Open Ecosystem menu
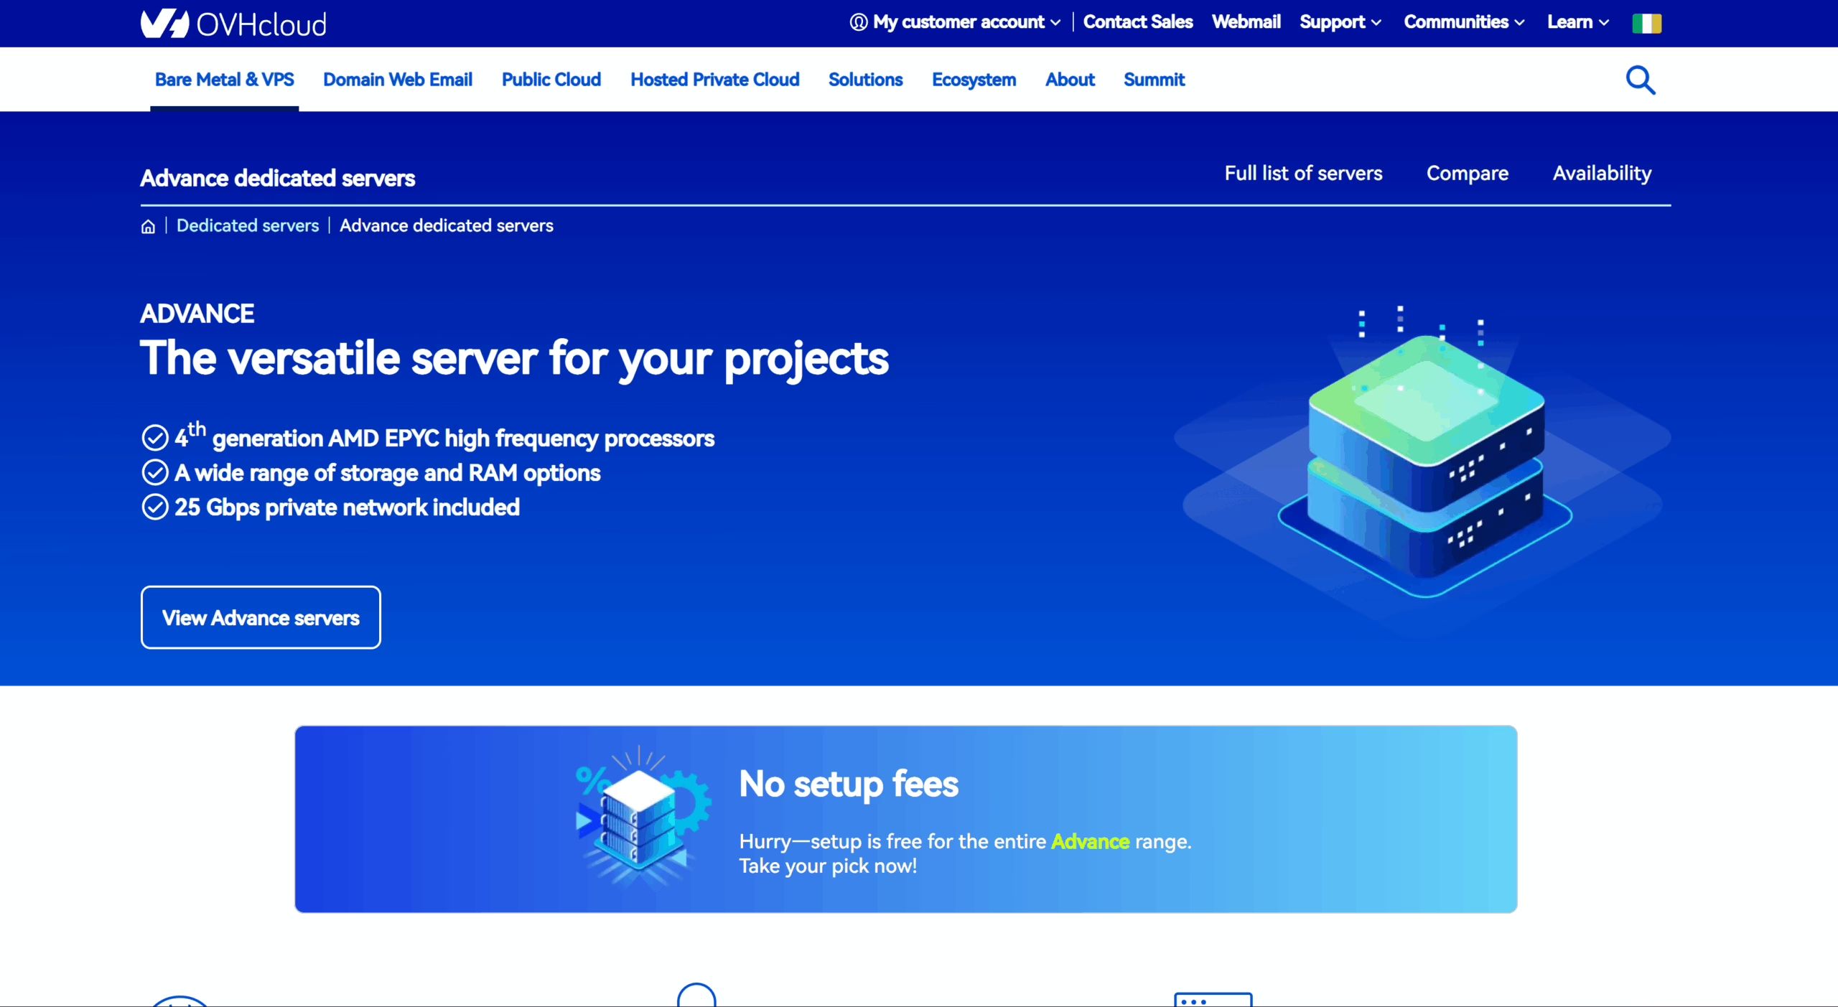The height and width of the screenshot is (1007, 1838). (x=974, y=80)
